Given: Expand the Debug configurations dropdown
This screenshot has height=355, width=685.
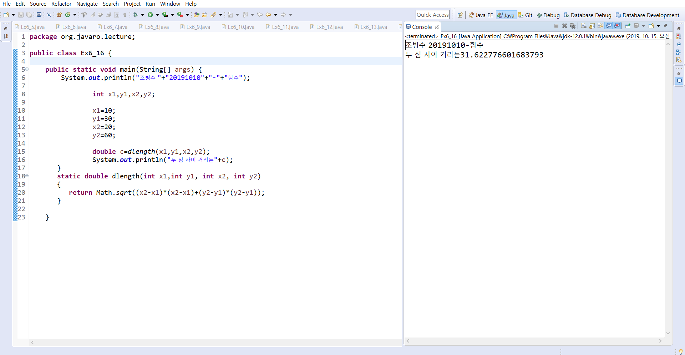Looking at the screenshot, I should coord(142,15).
